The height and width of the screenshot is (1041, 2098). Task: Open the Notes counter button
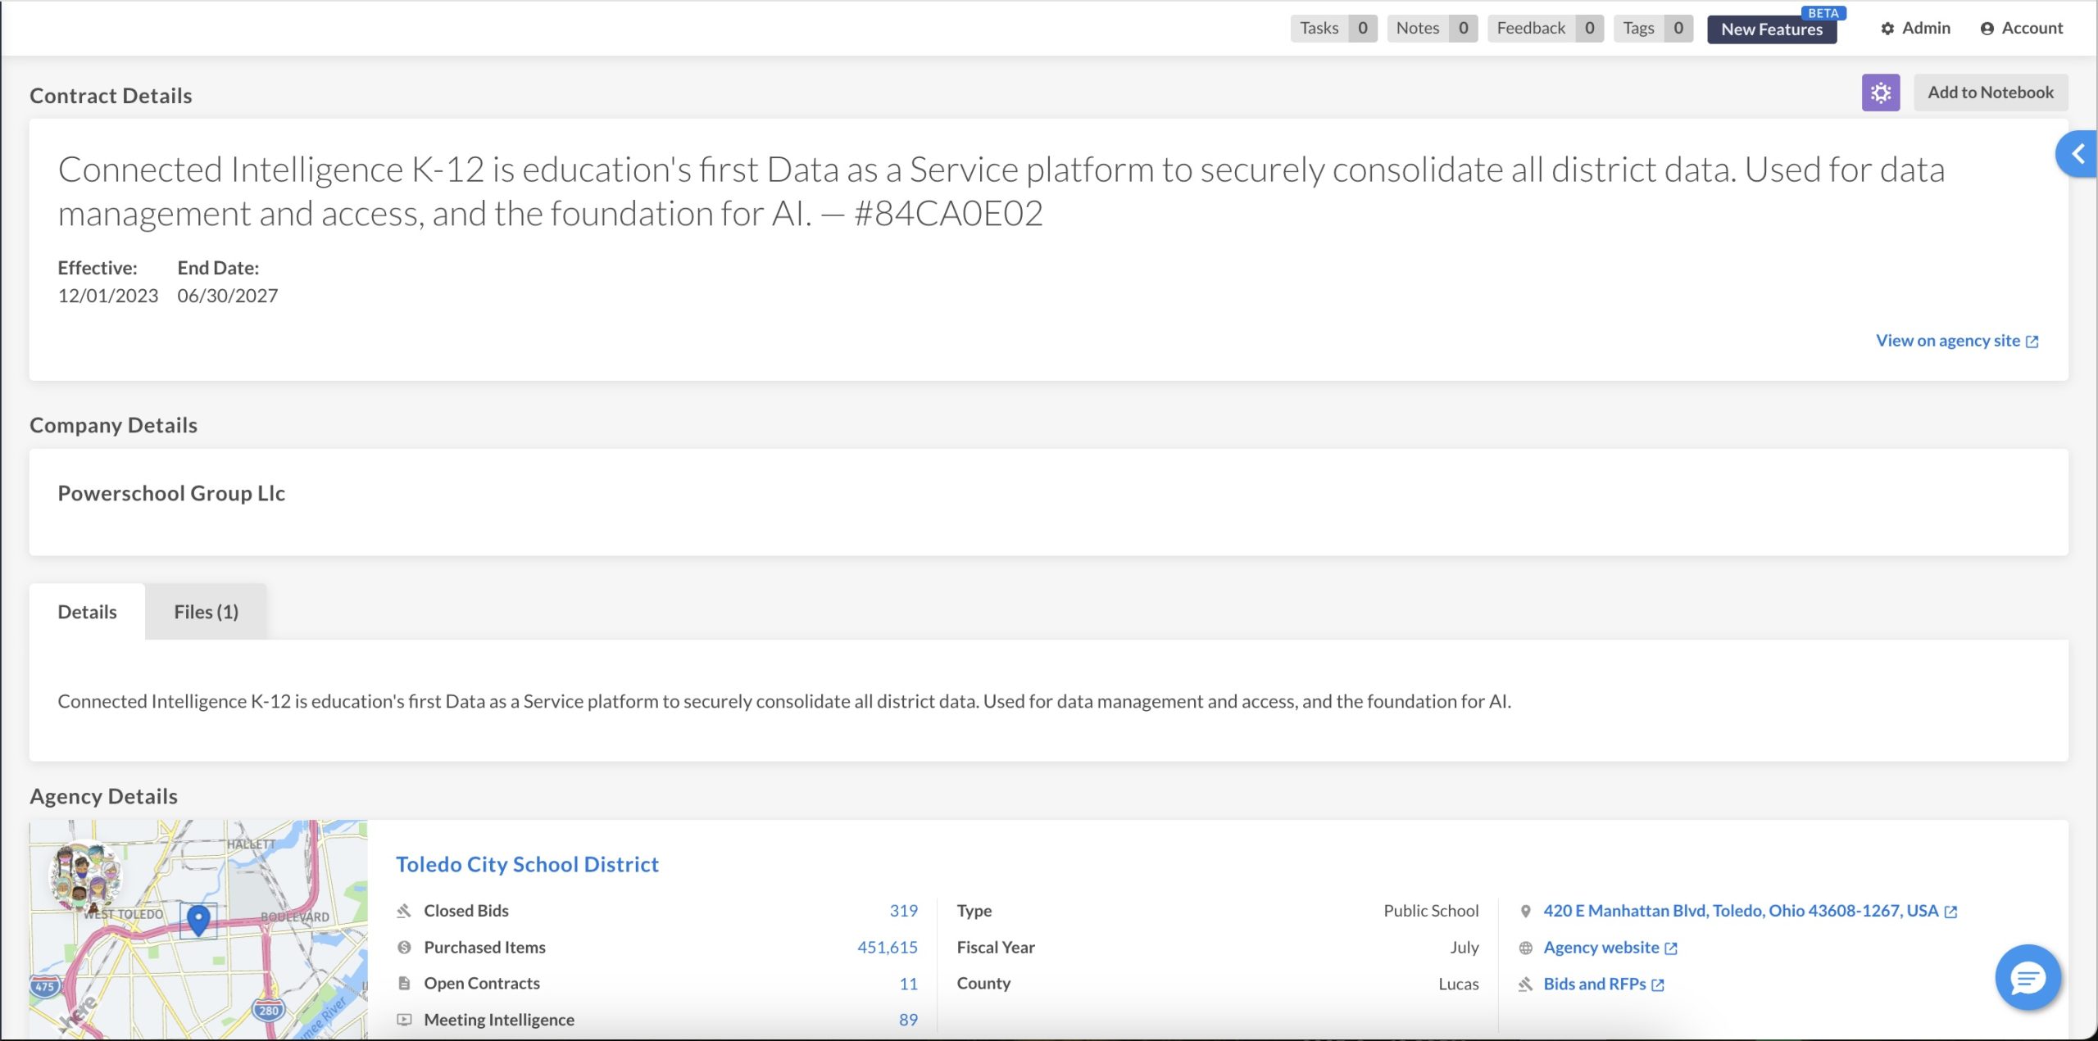(x=1432, y=29)
